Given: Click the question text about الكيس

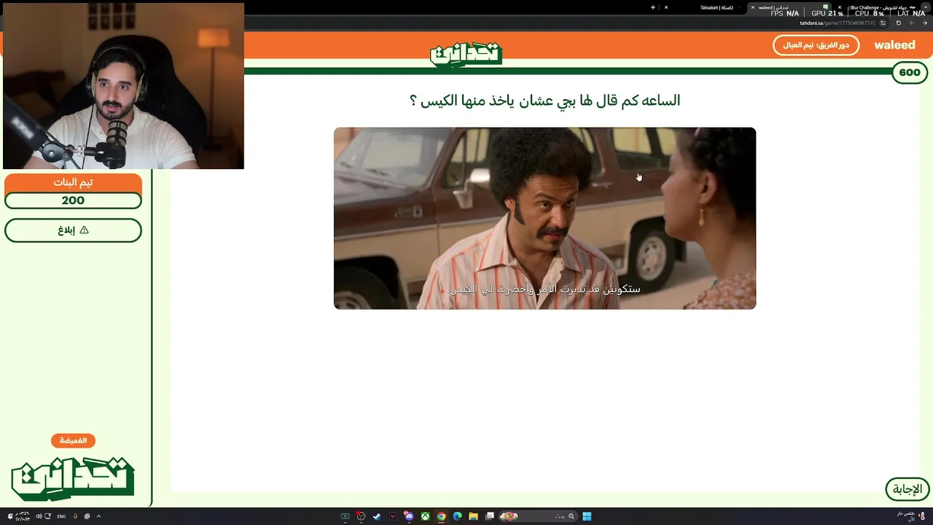Looking at the screenshot, I should [544, 101].
